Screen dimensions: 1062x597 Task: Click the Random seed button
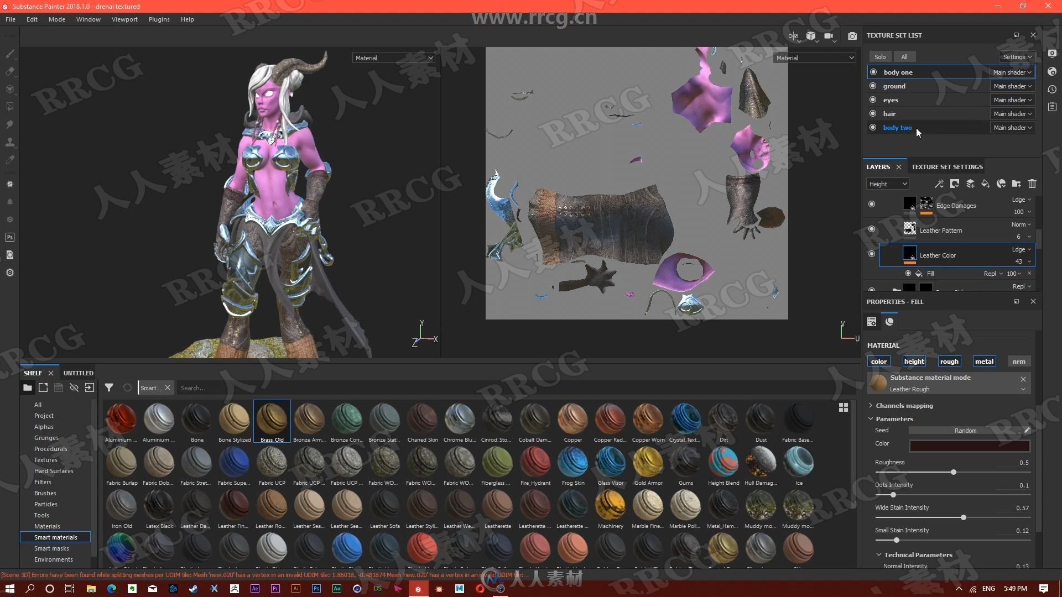coord(965,430)
